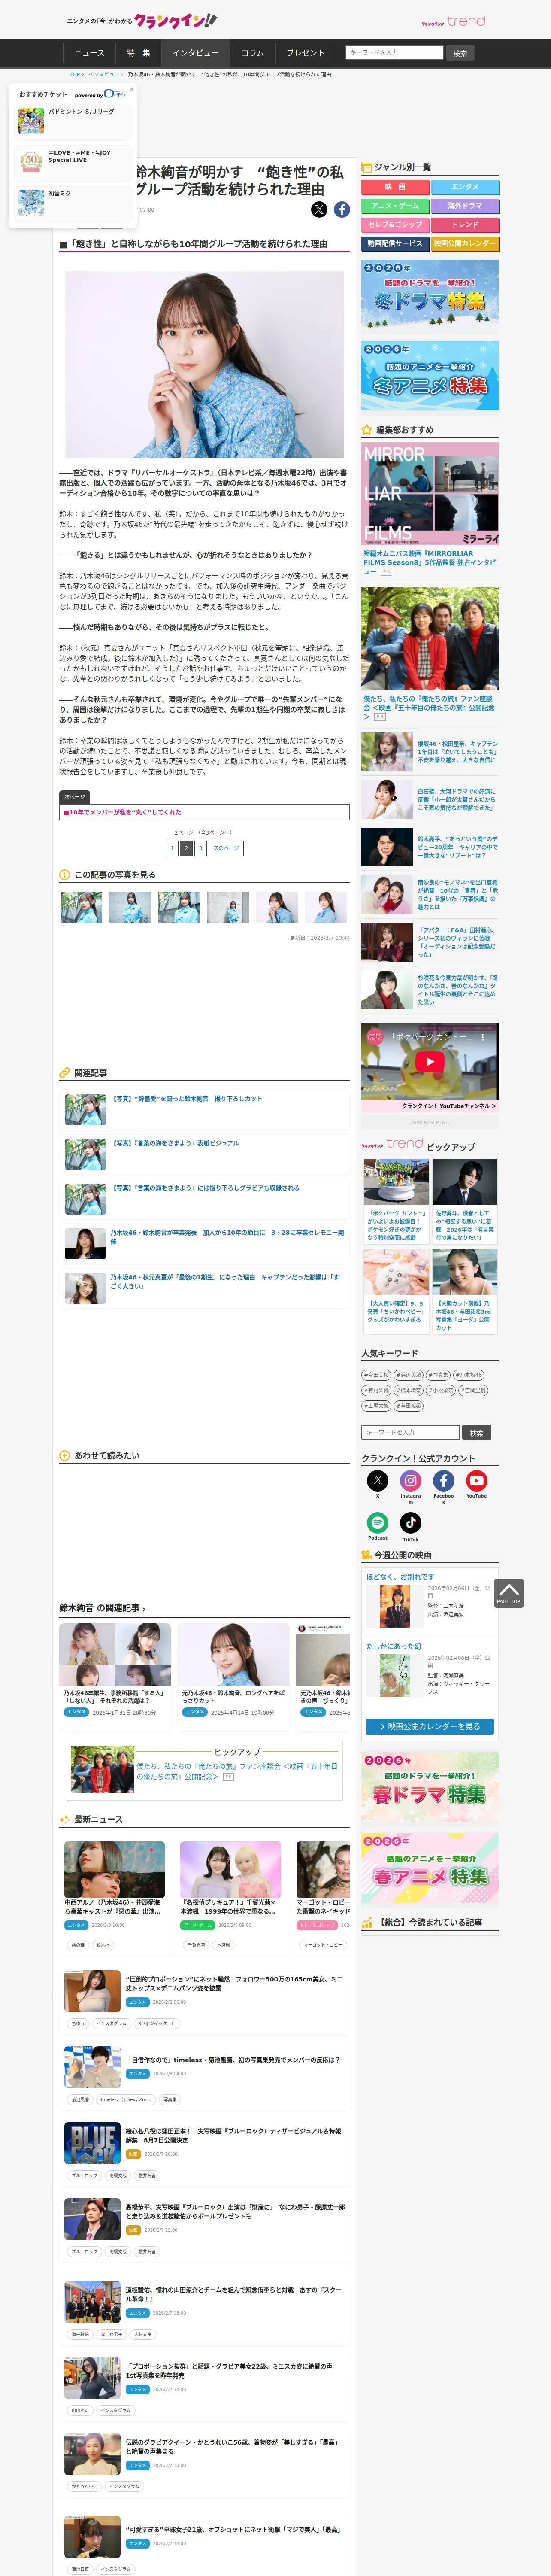Open 「ポケパーク カントー」 trend pickup card
The width and height of the screenshot is (551, 2576).
[396, 1201]
